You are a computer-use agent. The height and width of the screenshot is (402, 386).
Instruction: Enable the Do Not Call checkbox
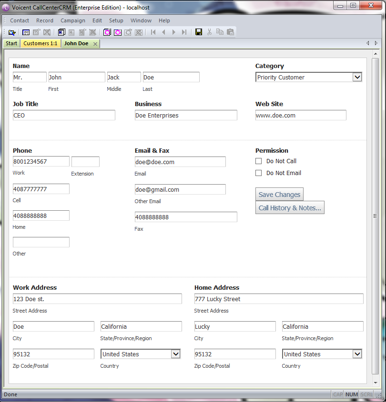(259, 161)
